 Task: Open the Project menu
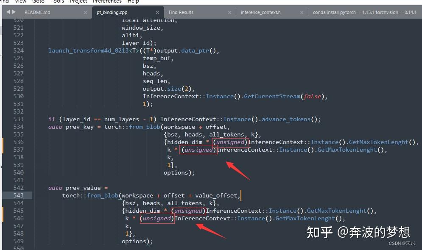78,1
